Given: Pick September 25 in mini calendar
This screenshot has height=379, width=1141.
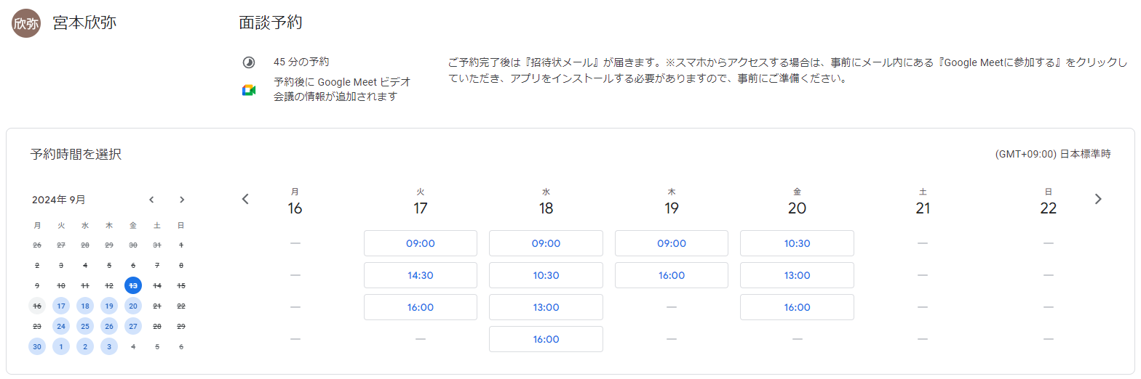Looking at the screenshot, I should click(x=85, y=326).
